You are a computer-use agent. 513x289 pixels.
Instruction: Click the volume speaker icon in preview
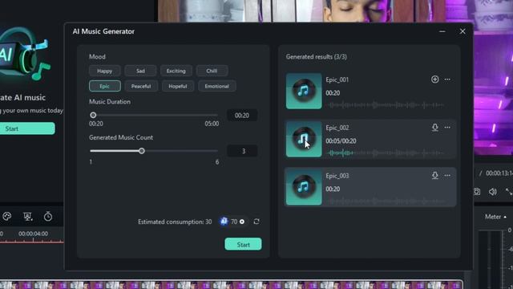pos(492,192)
